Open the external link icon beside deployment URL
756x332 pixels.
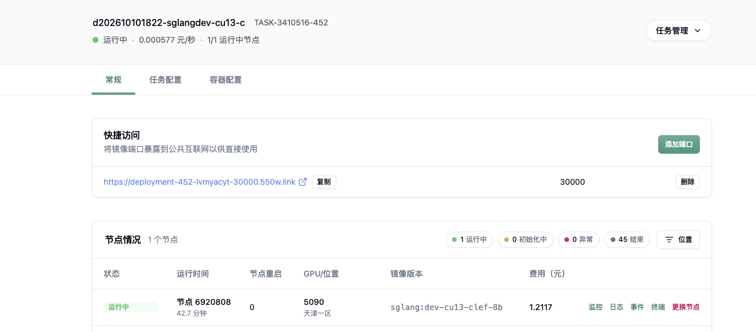click(x=303, y=182)
